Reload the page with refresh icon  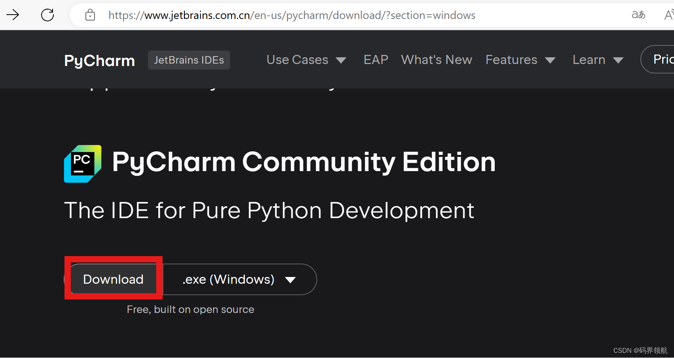47,15
